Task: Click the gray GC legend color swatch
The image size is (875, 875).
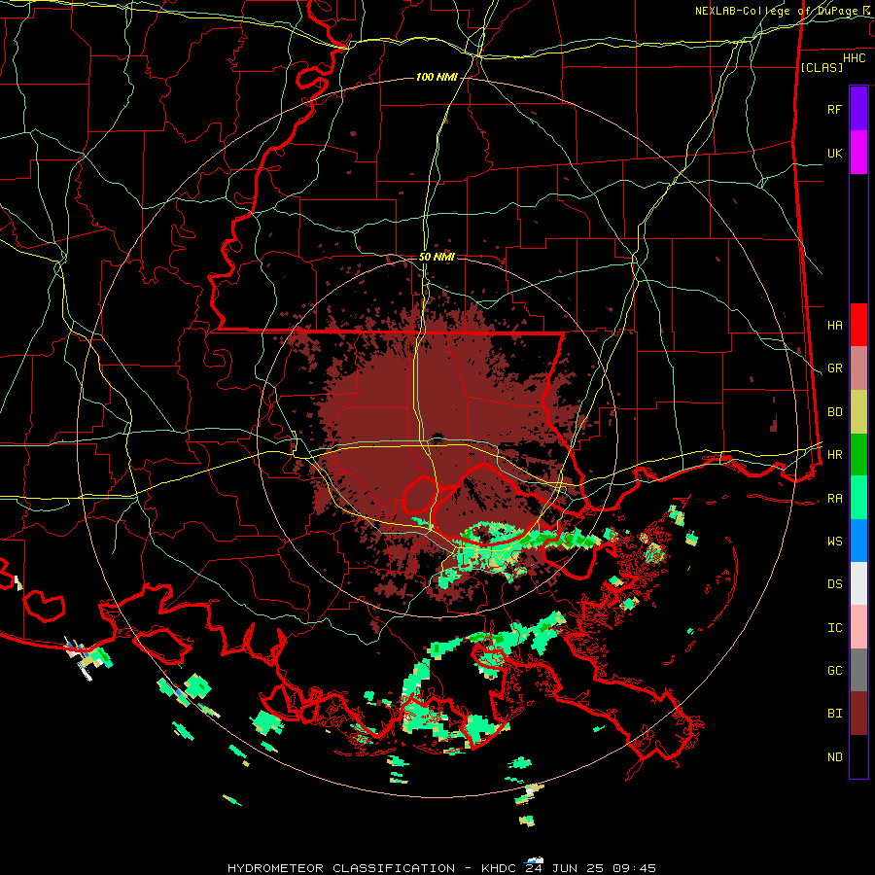Action: click(858, 671)
